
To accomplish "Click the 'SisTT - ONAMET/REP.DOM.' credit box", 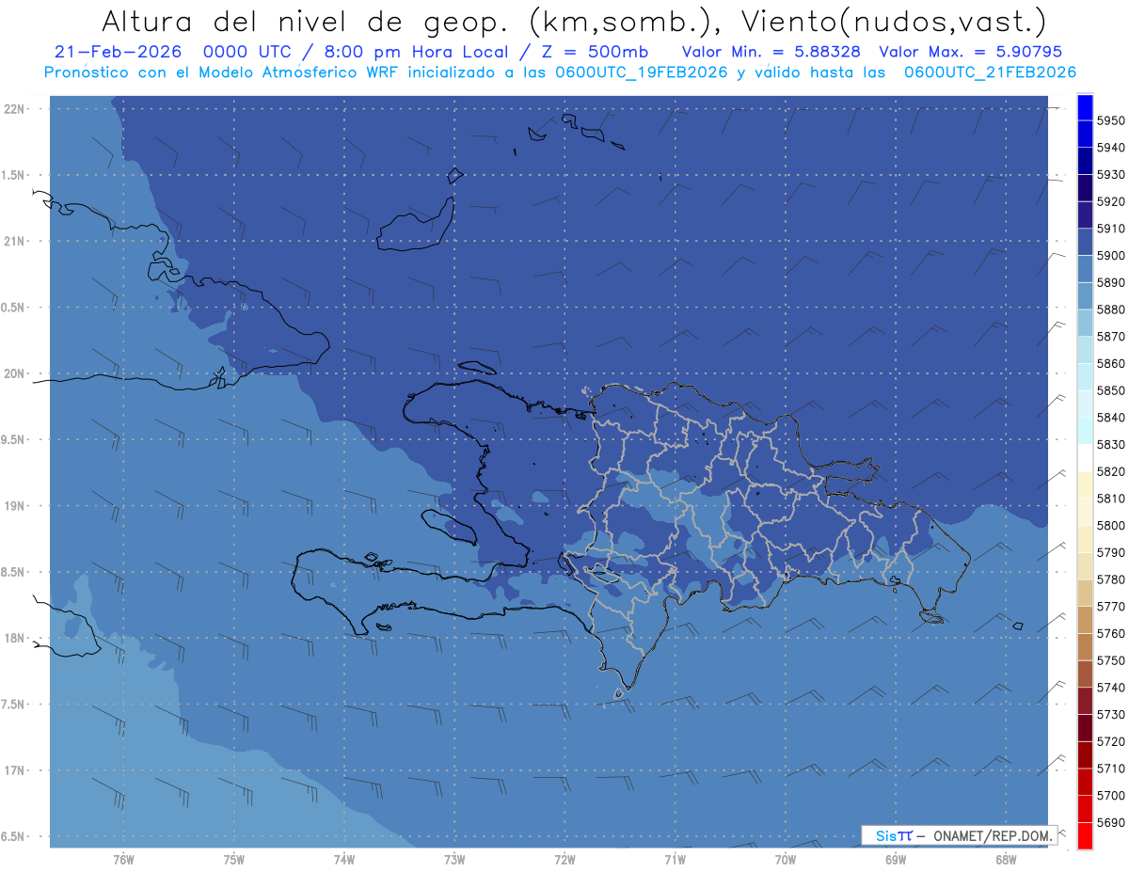I will tap(959, 835).
